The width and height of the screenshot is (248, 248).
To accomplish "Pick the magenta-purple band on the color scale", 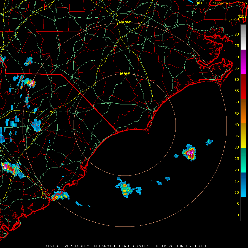I will point(243,62).
